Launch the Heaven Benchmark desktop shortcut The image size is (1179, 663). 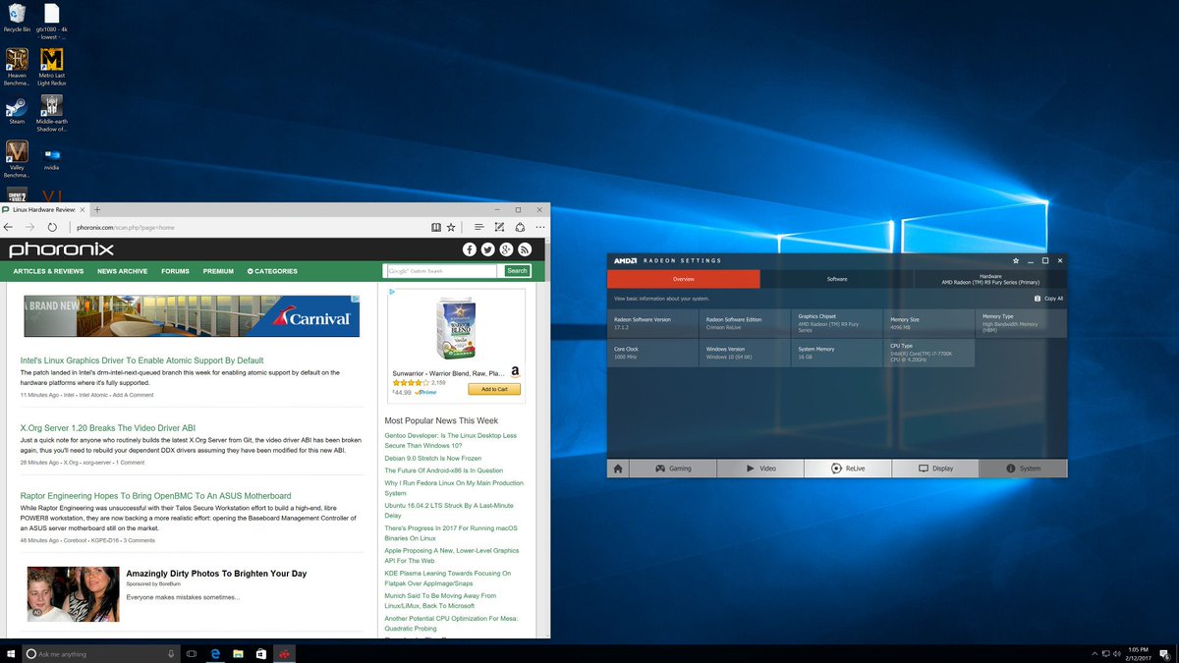click(17, 66)
